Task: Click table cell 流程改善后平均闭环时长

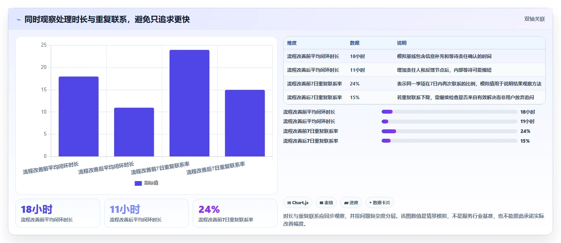Action: point(313,70)
